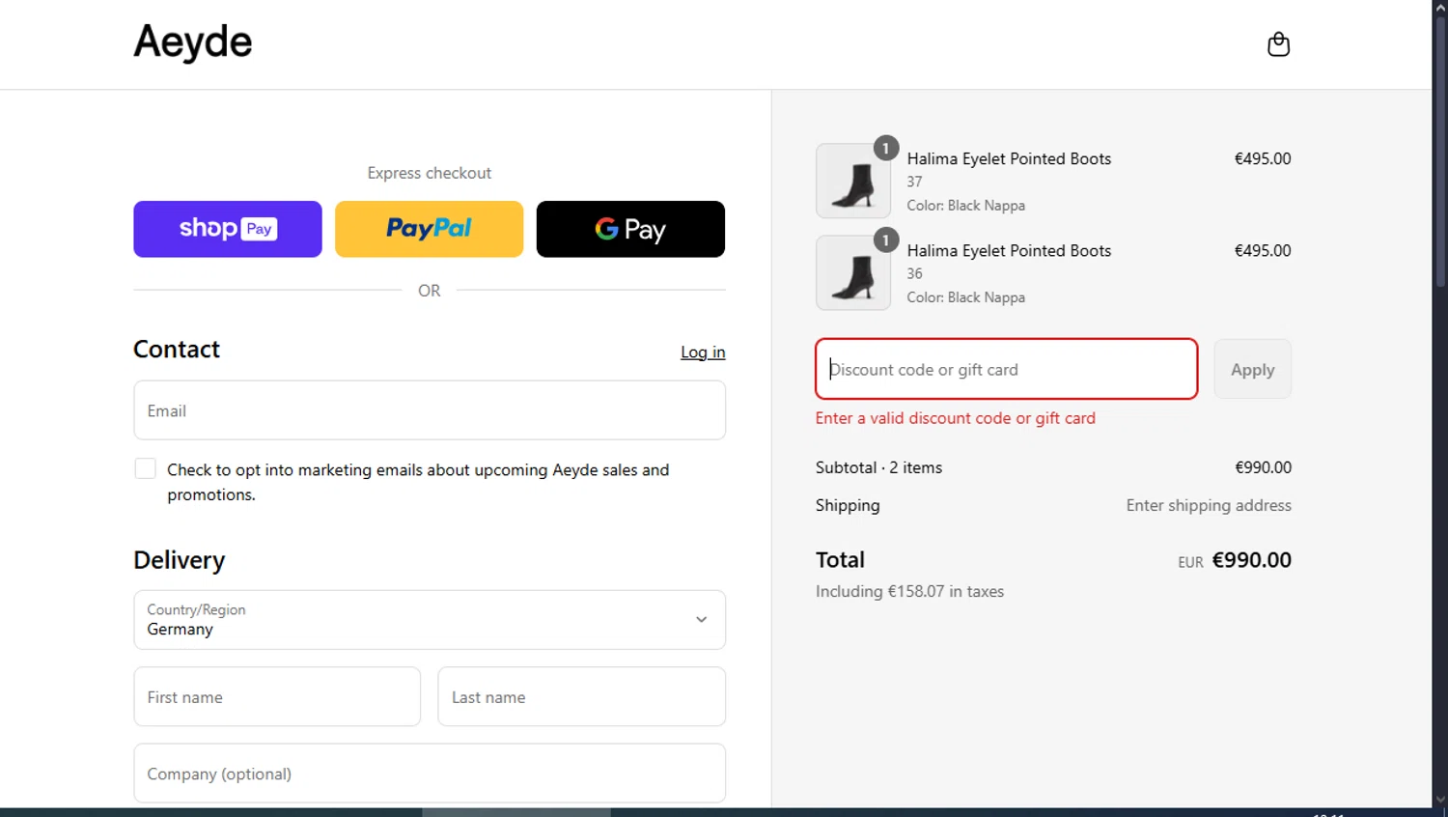Follow the Log in link

point(703,352)
